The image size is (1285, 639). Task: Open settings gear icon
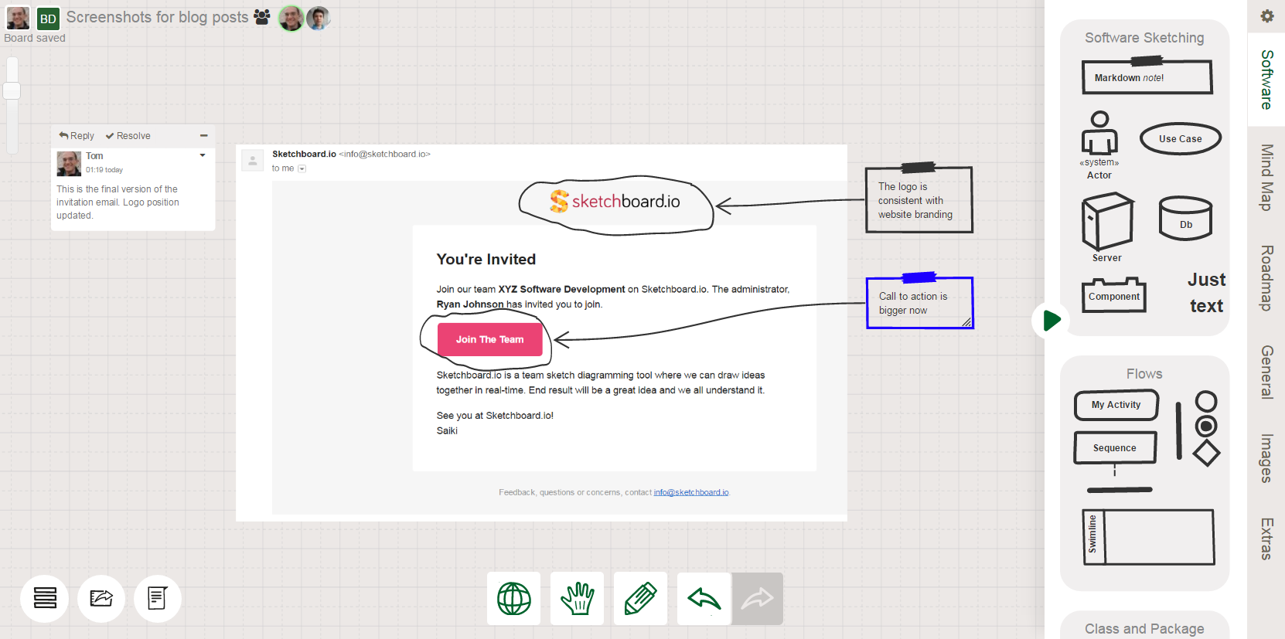1267,15
